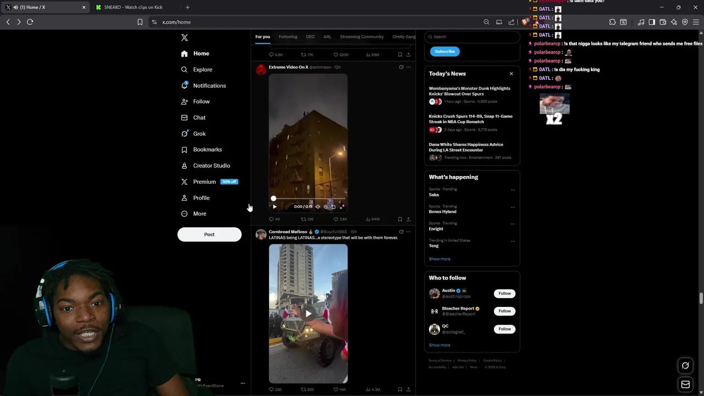Bookmark the Cornbread Mafioso post
This screenshot has height=396, width=704.
click(400, 389)
